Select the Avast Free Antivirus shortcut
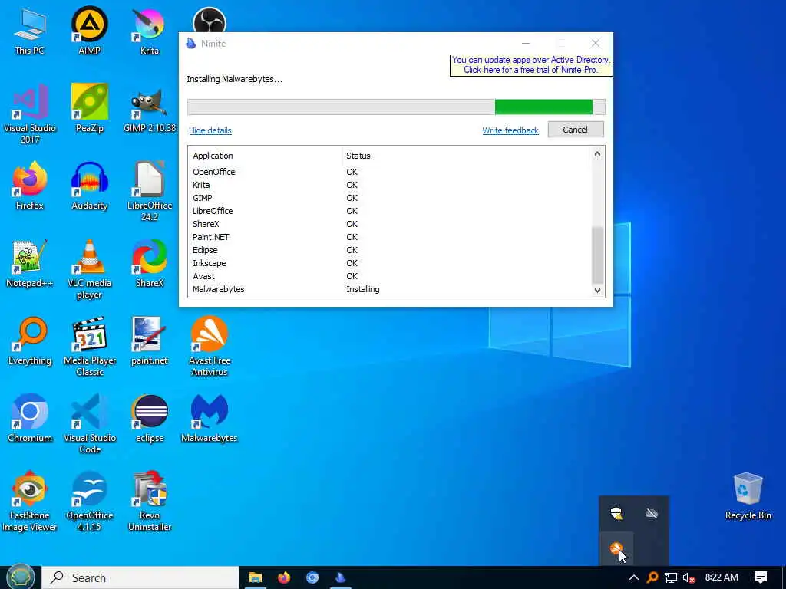Viewport: 786px width, 589px height. pyautogui.click(x=210, y=347)
